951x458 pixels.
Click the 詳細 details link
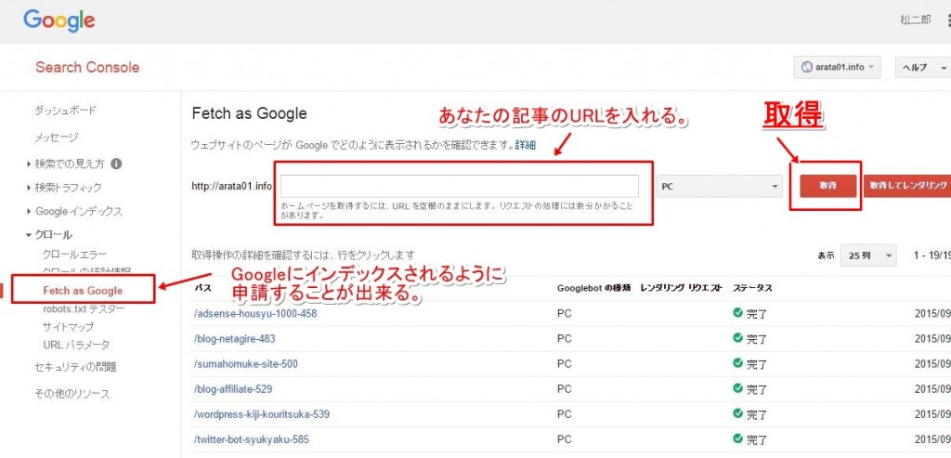tap(526, 146)
